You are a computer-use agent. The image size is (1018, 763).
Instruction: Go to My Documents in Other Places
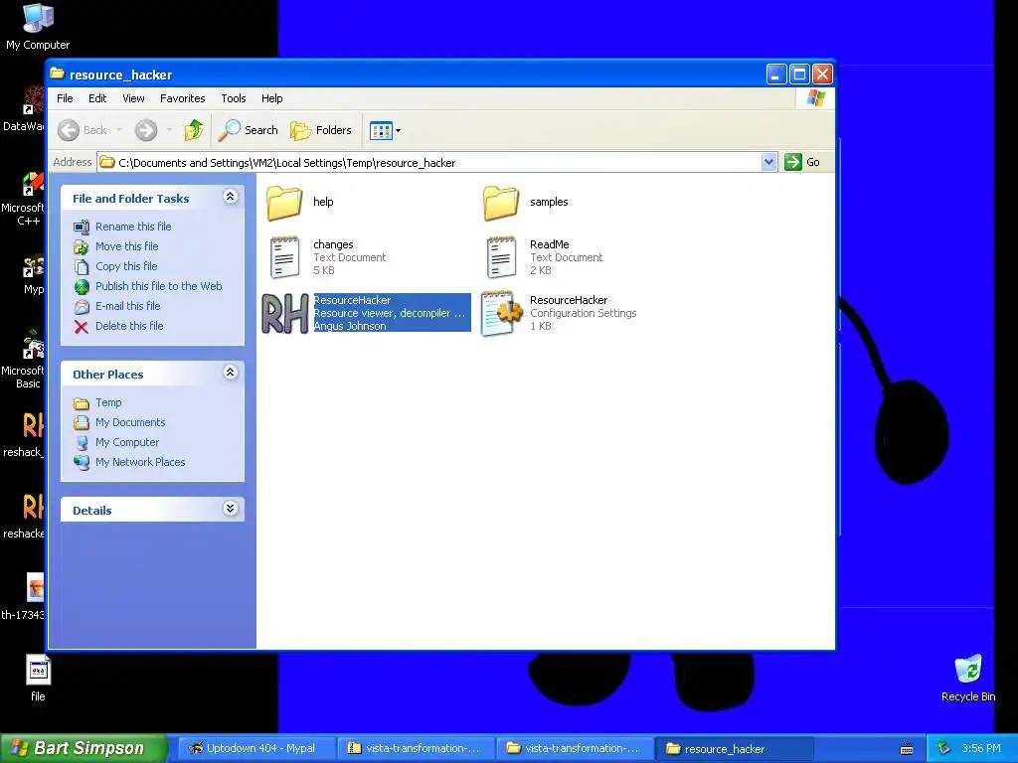(x=130, y=422)
